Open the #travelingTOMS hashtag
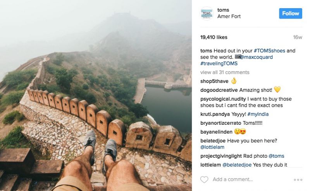 tap(219, 64)
